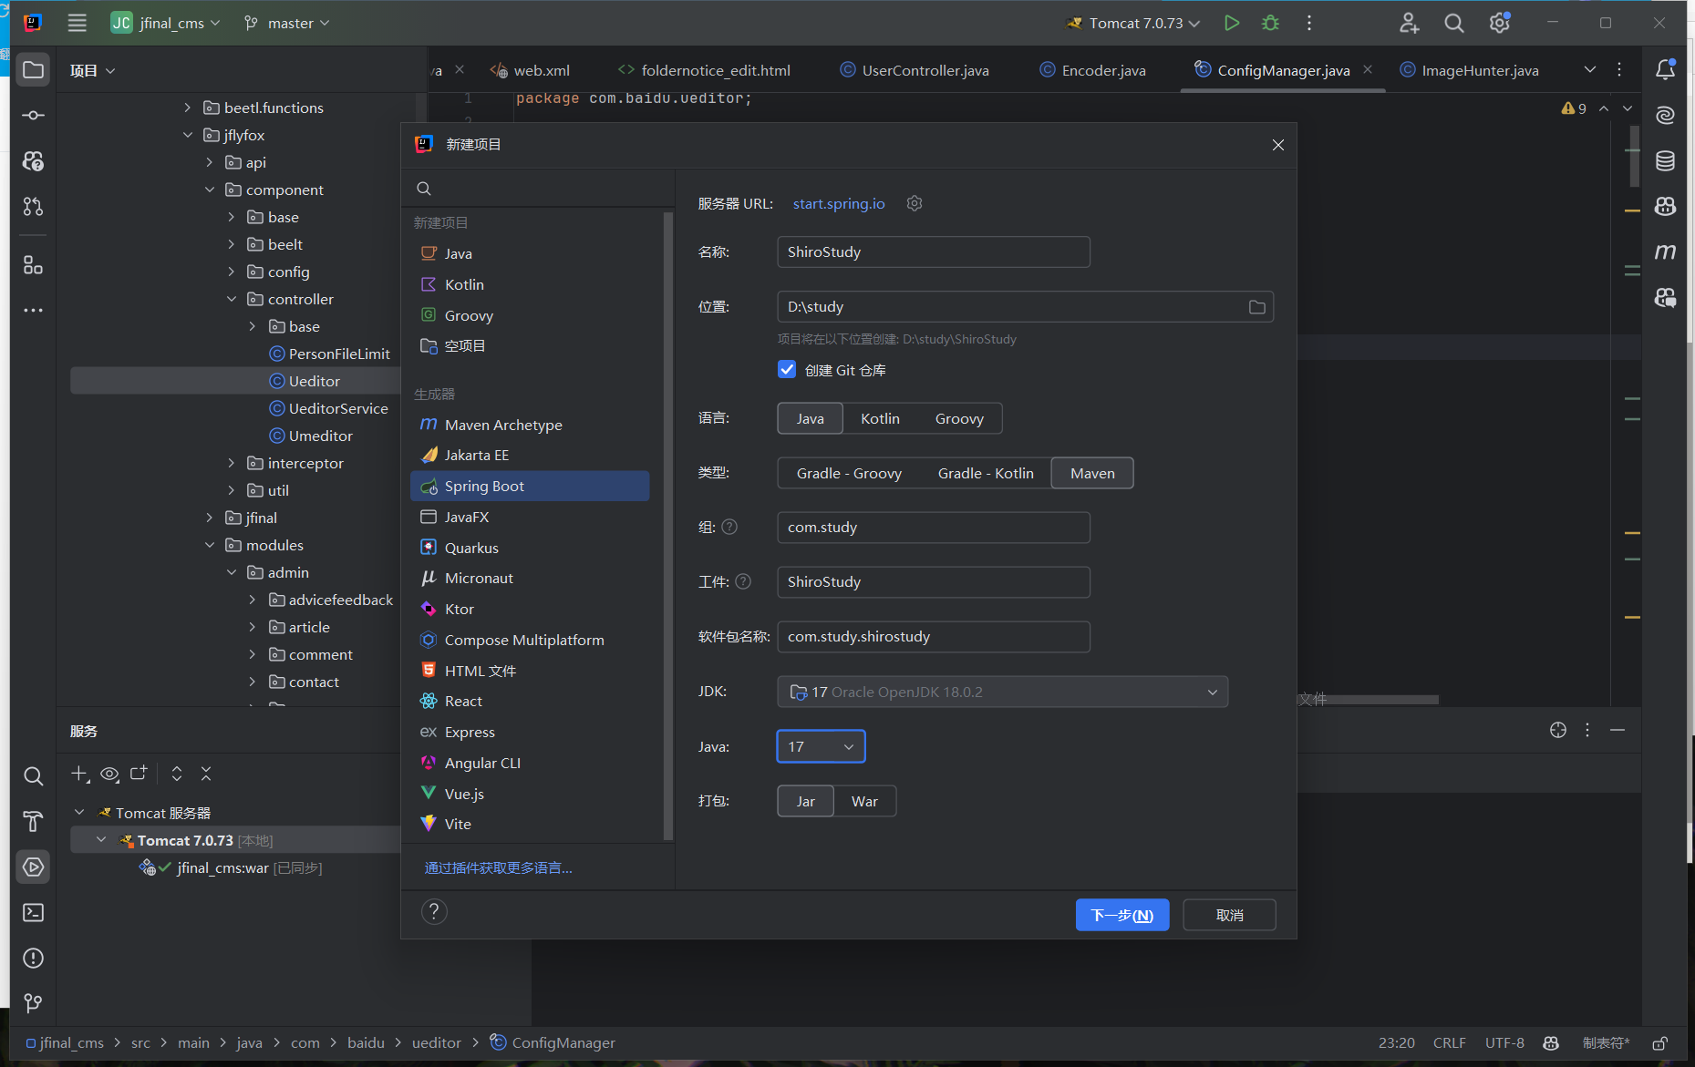Collapse the jflyfox package node
This screenshot has width=1695, height=1067.
tap(188, 135)
